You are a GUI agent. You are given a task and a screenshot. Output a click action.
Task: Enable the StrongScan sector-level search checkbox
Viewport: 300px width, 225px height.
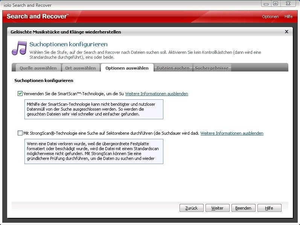(x=20, y=133)
